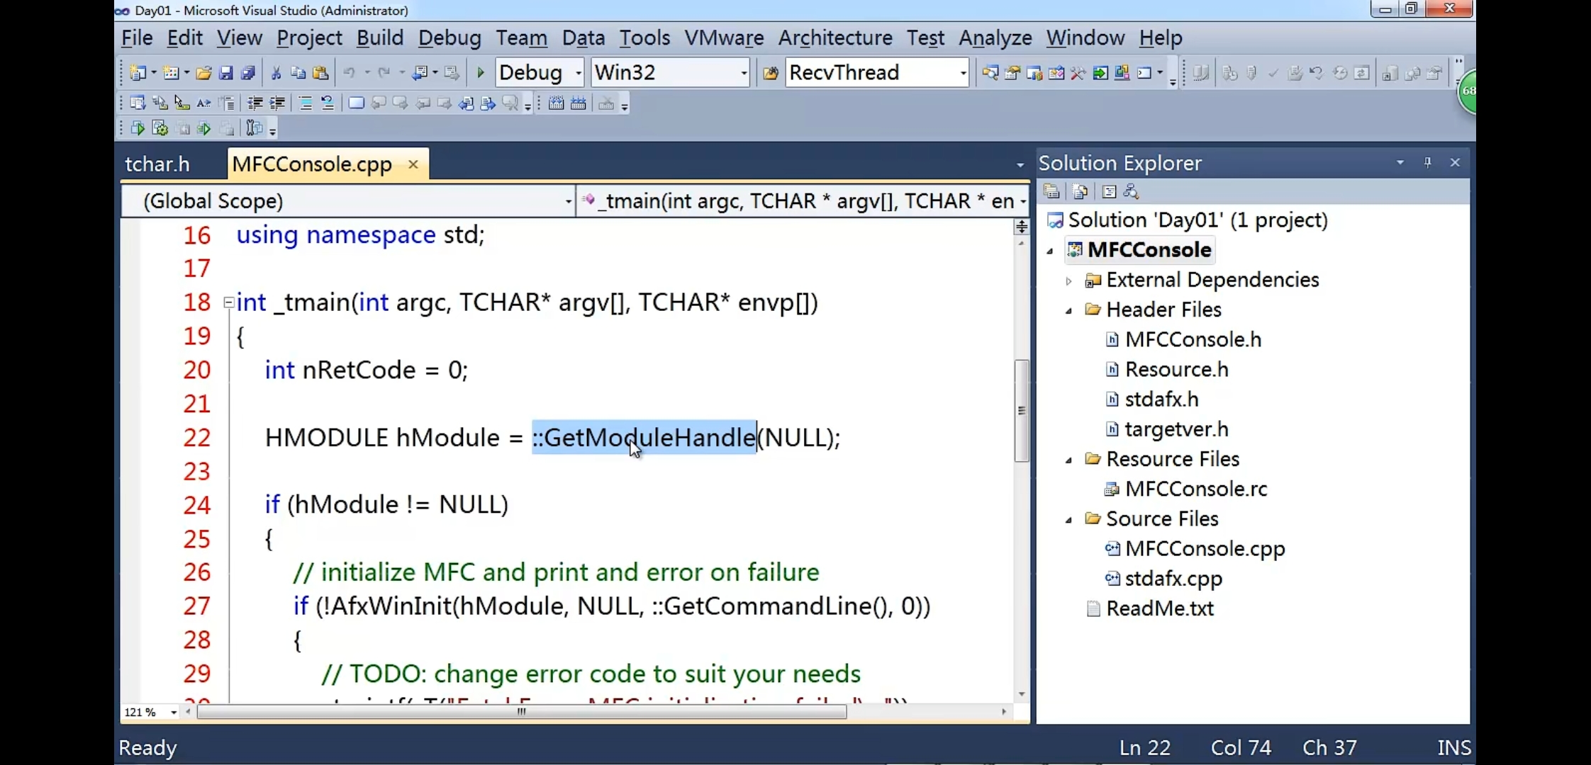Click the Find in Files icon
This screenshot has height=765, width=1591.
[770, 73]
